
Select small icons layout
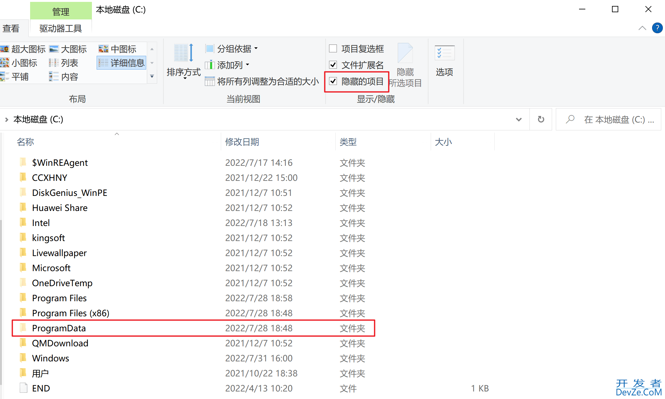[19, 63]
